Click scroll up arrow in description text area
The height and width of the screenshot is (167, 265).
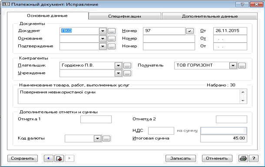pos(243,92)
